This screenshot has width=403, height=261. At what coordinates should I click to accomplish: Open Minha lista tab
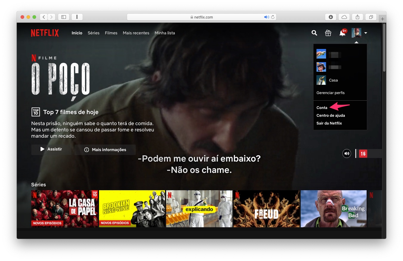[165, 33]
